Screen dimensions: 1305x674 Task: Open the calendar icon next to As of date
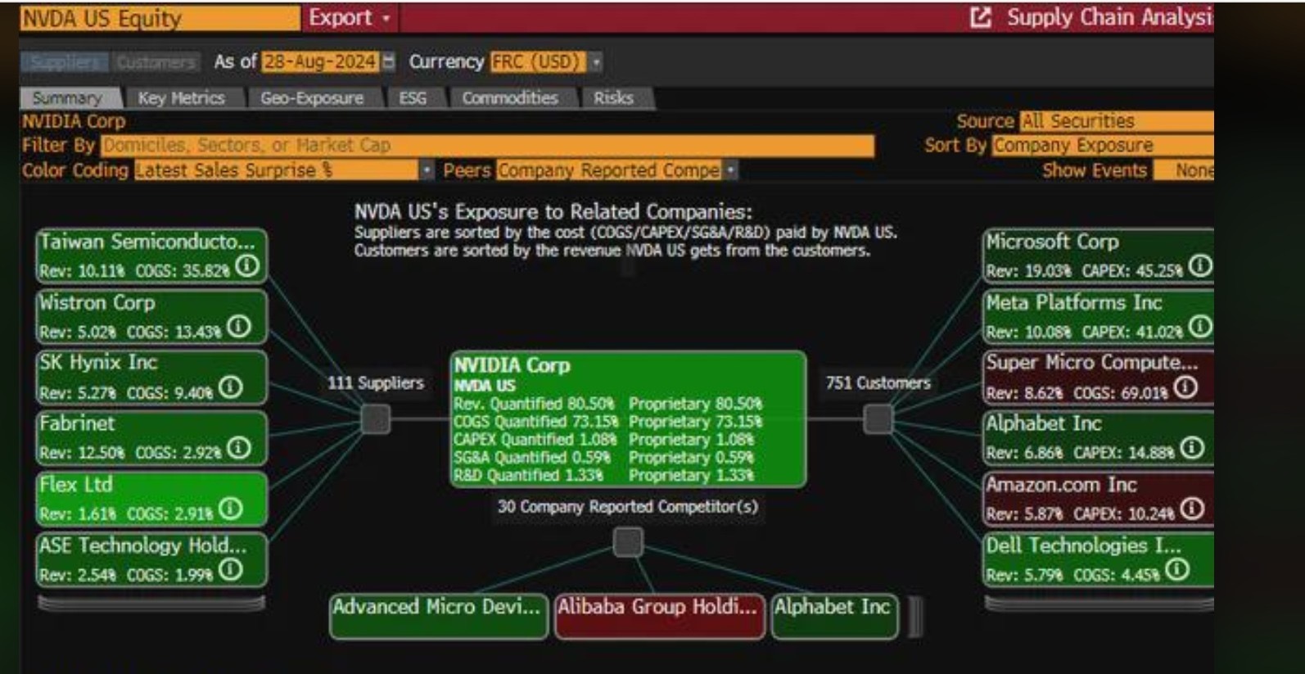coord(389,61)
